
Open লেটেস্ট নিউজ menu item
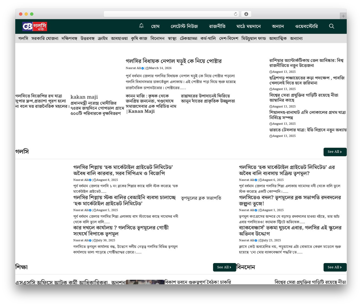click(x=184, y=27)
